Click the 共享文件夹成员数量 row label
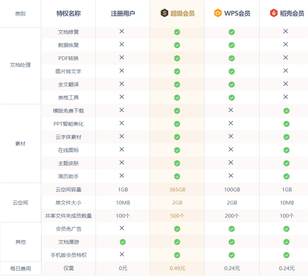 pos(68,216)
